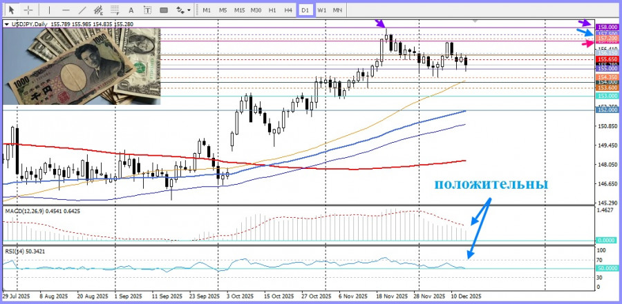Choose the diagonal trendline tool

pyautogui.click(x=83, y=10)
